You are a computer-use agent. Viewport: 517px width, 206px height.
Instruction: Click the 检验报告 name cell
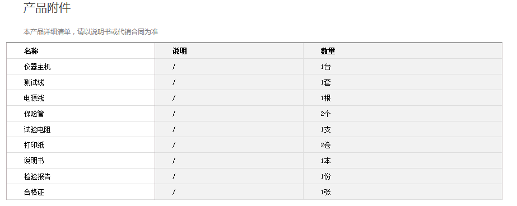point(81,176)
